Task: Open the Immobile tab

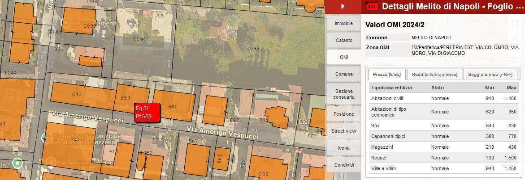Action: click(x=344, y=23)
